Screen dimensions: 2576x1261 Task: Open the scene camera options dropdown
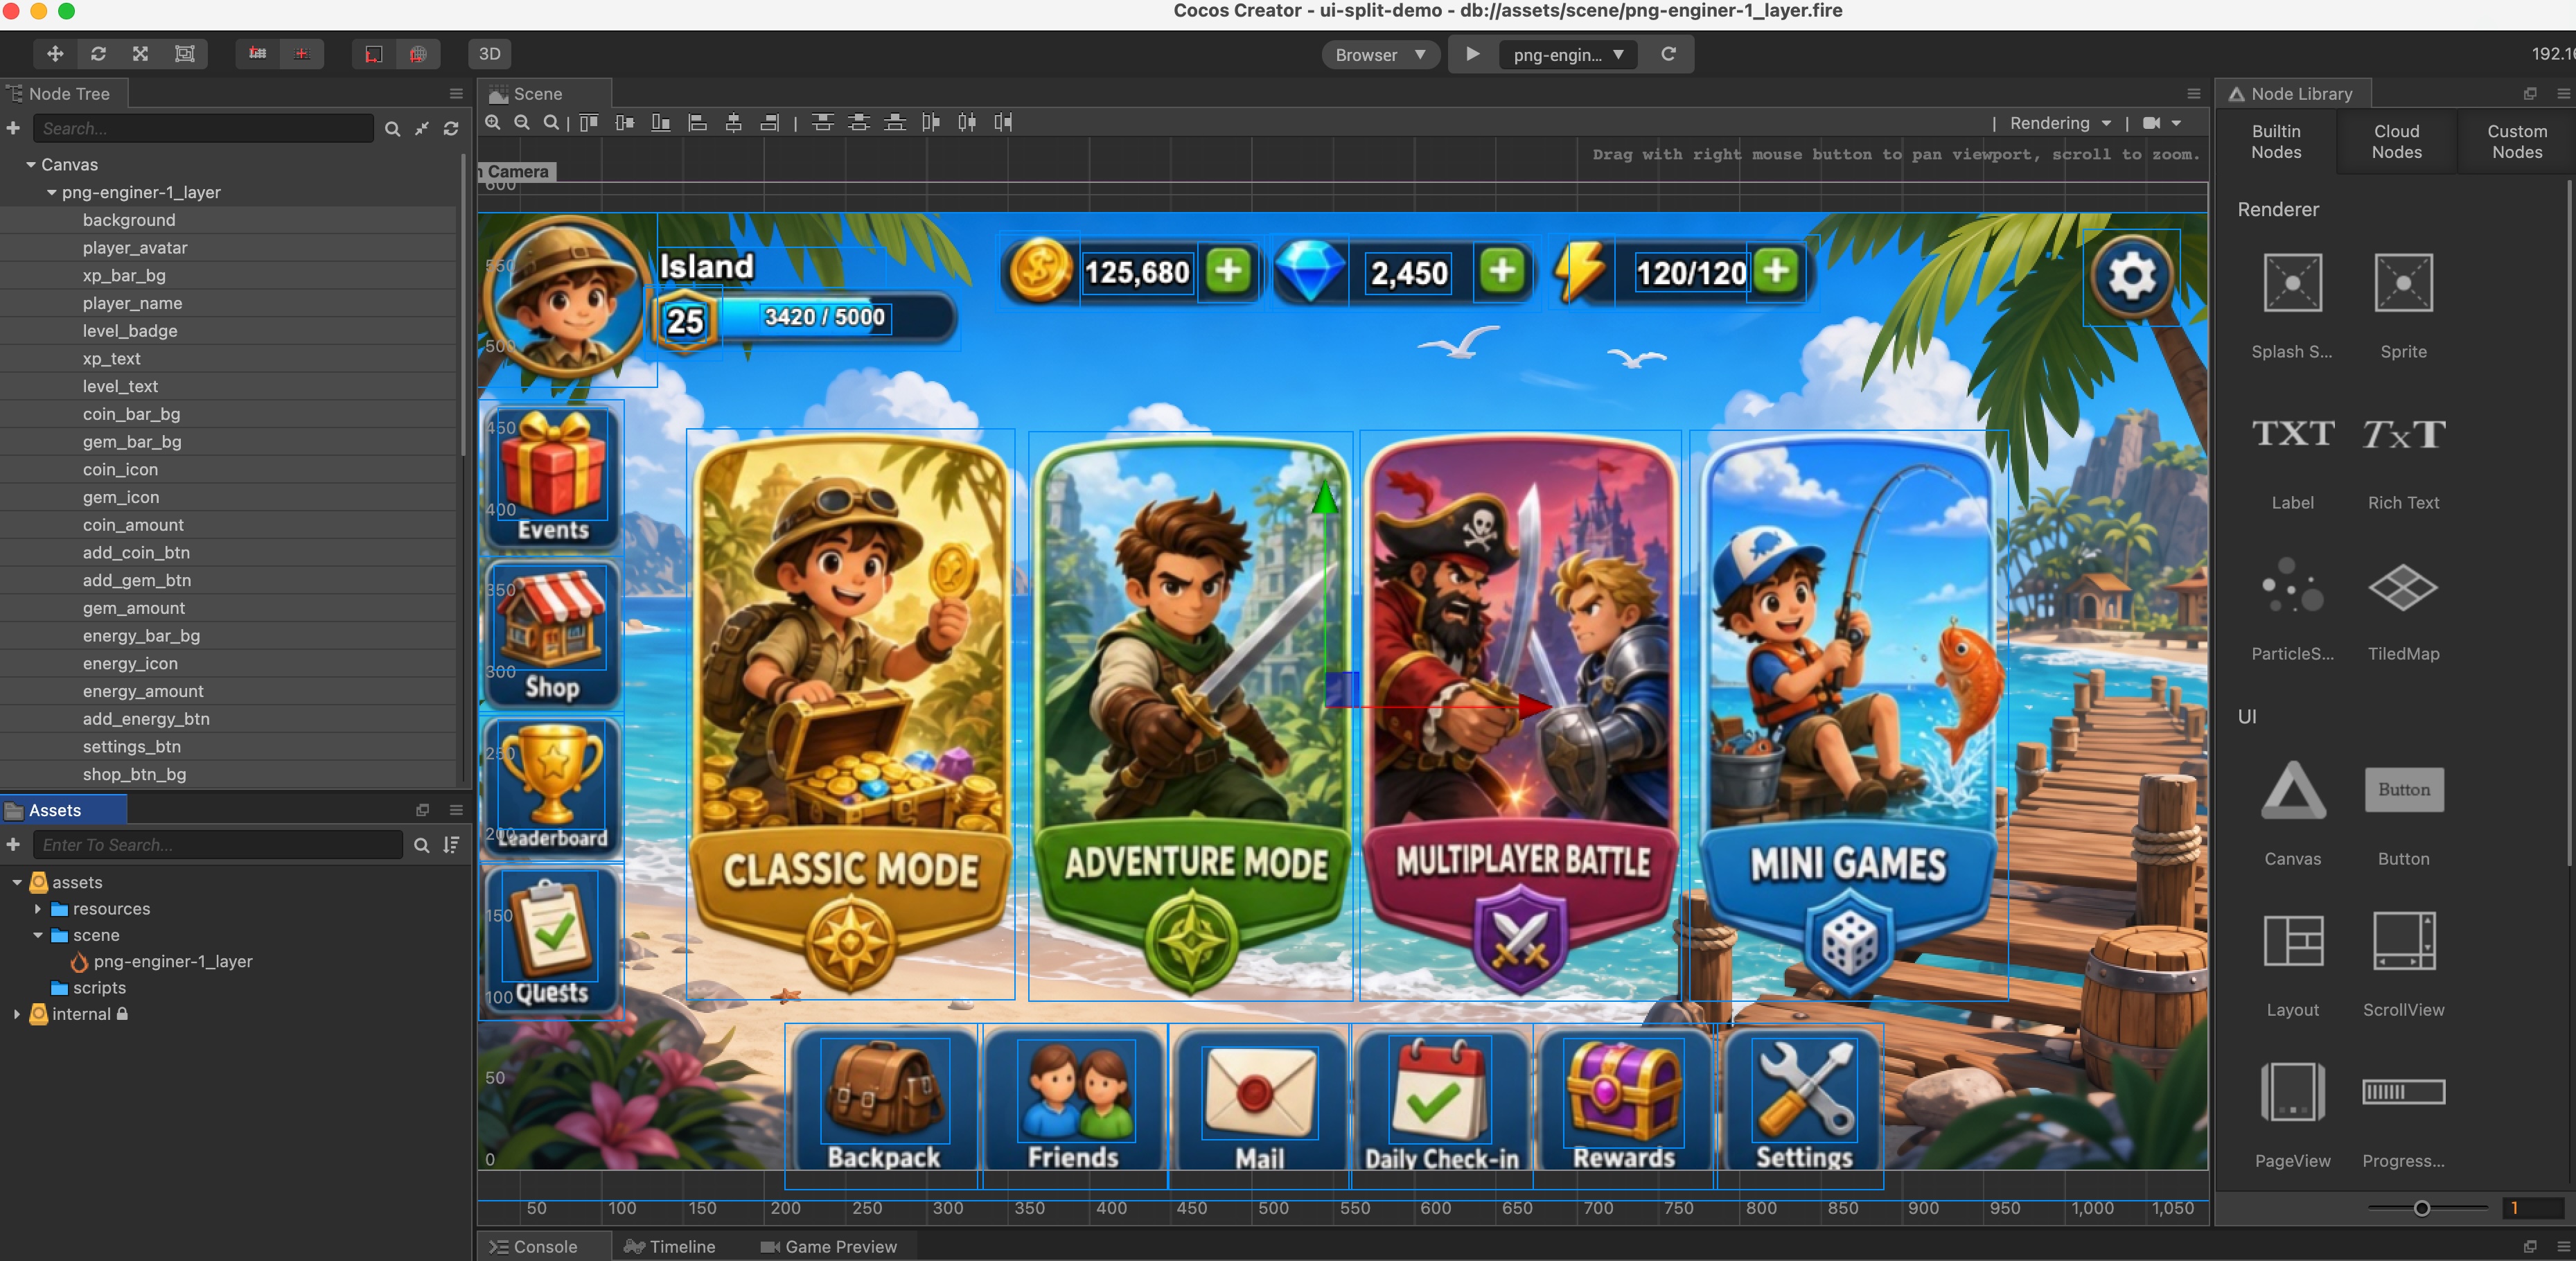click(x=2161, y=123)
